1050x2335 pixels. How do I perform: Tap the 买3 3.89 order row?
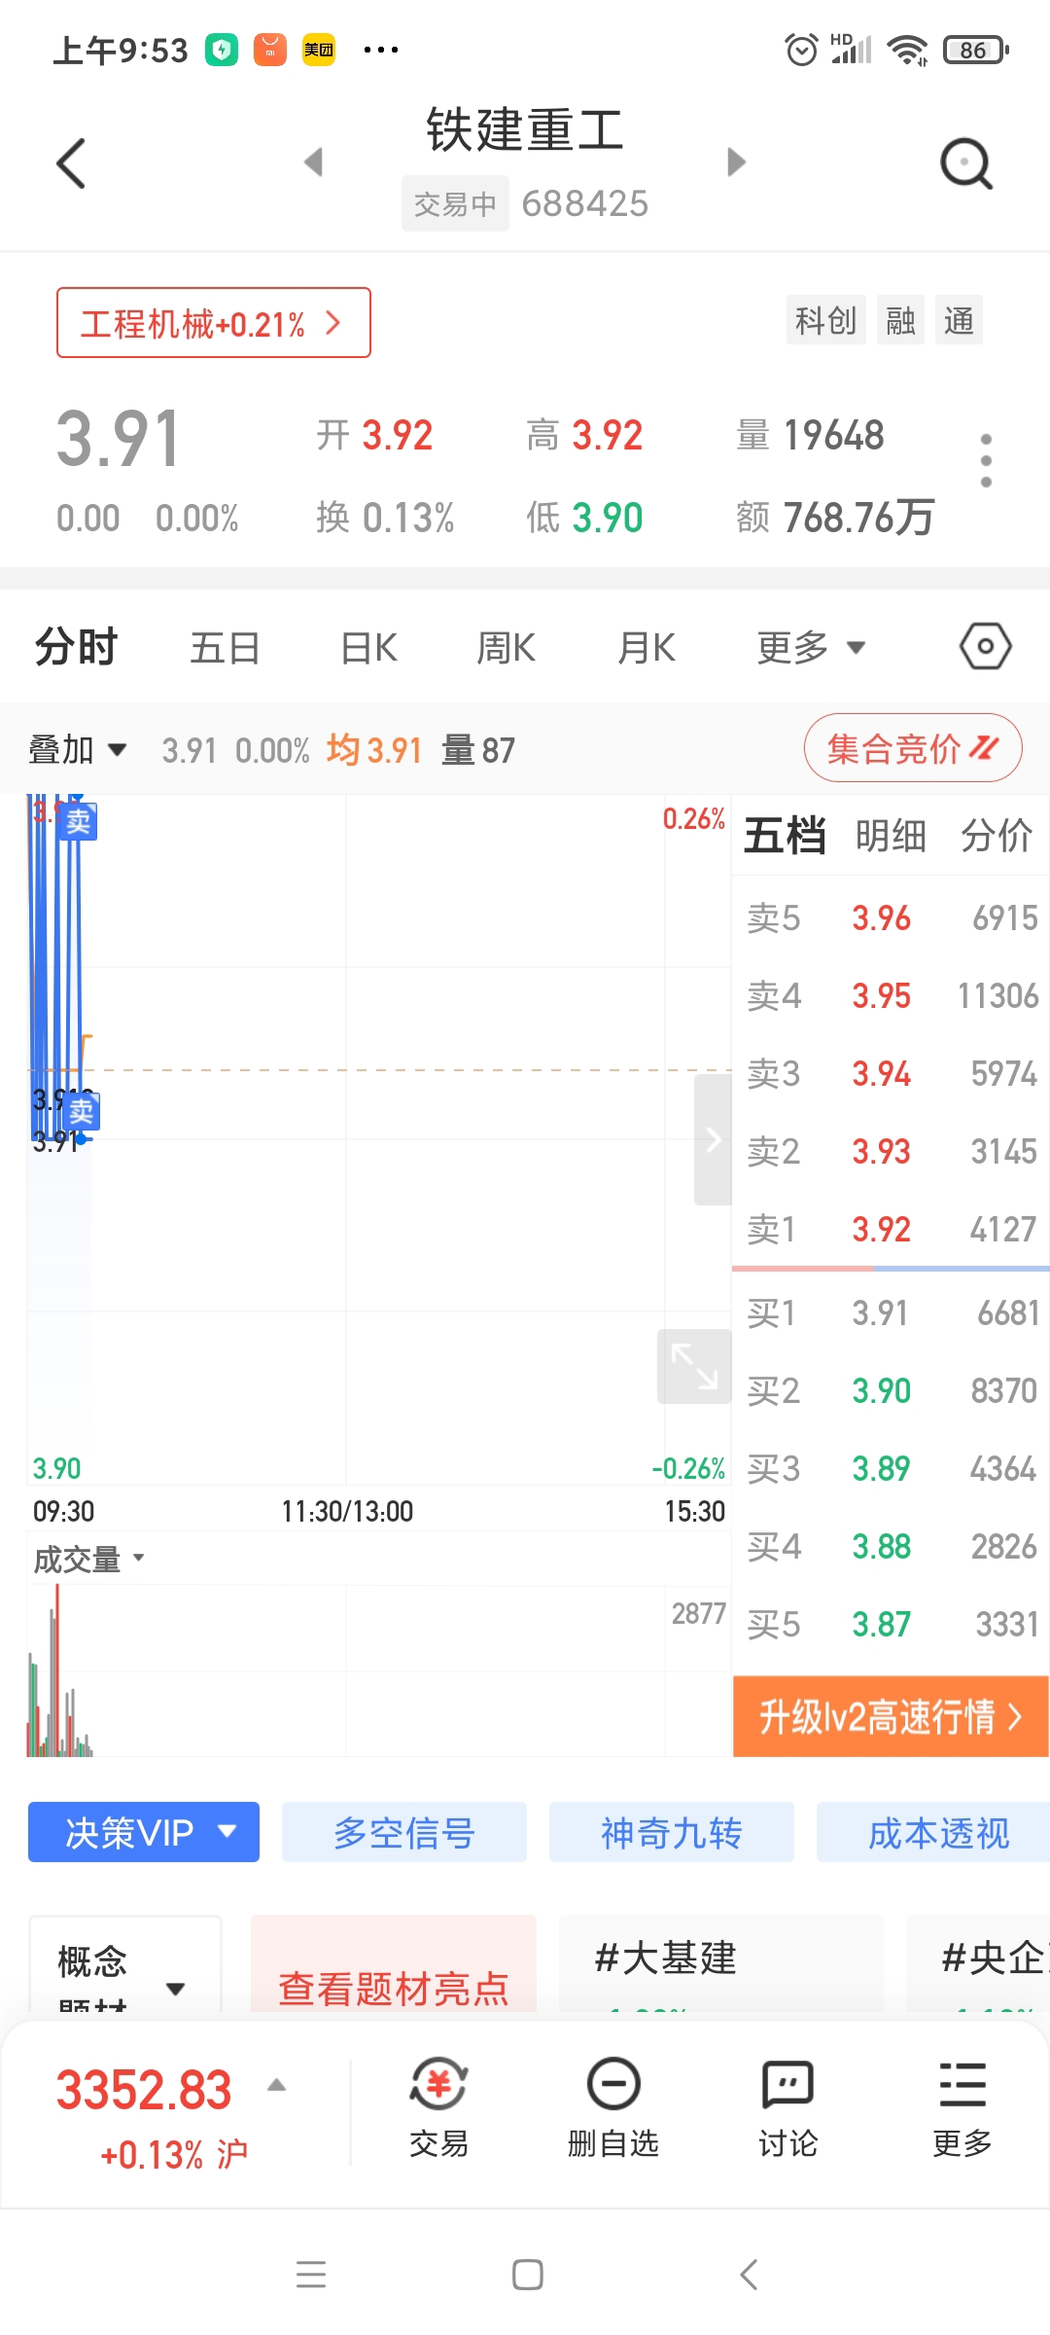(891, 1468)
